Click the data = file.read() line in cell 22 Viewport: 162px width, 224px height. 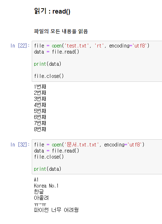pyautogui.click(x=56, y=52)
